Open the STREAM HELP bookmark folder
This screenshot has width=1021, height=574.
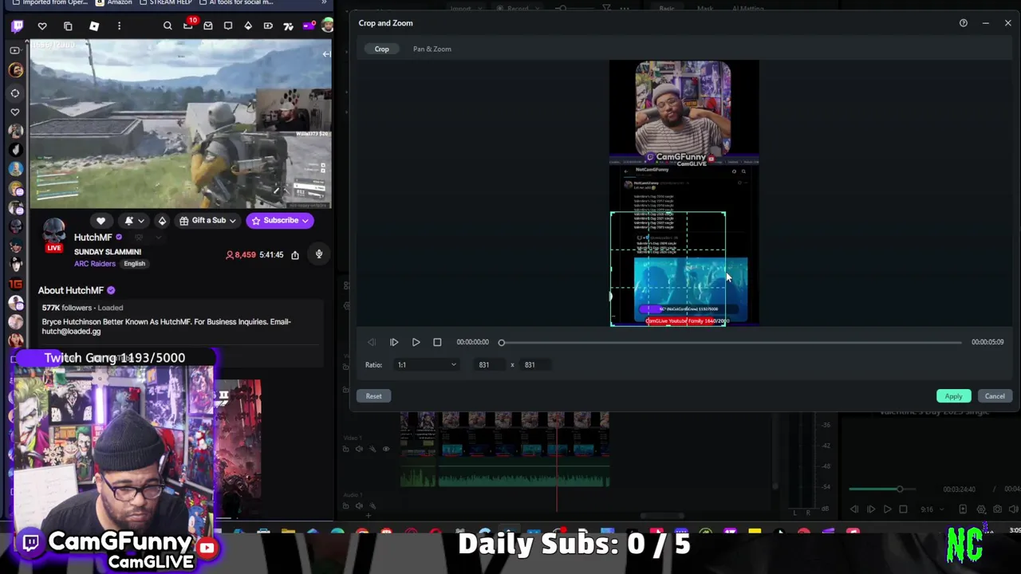(x=164, y=2)
